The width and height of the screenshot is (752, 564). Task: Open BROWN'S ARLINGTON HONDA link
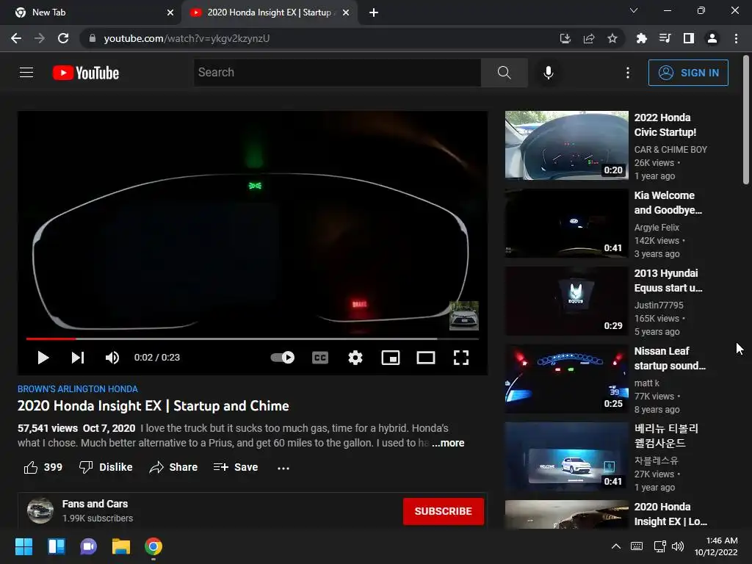78,389
